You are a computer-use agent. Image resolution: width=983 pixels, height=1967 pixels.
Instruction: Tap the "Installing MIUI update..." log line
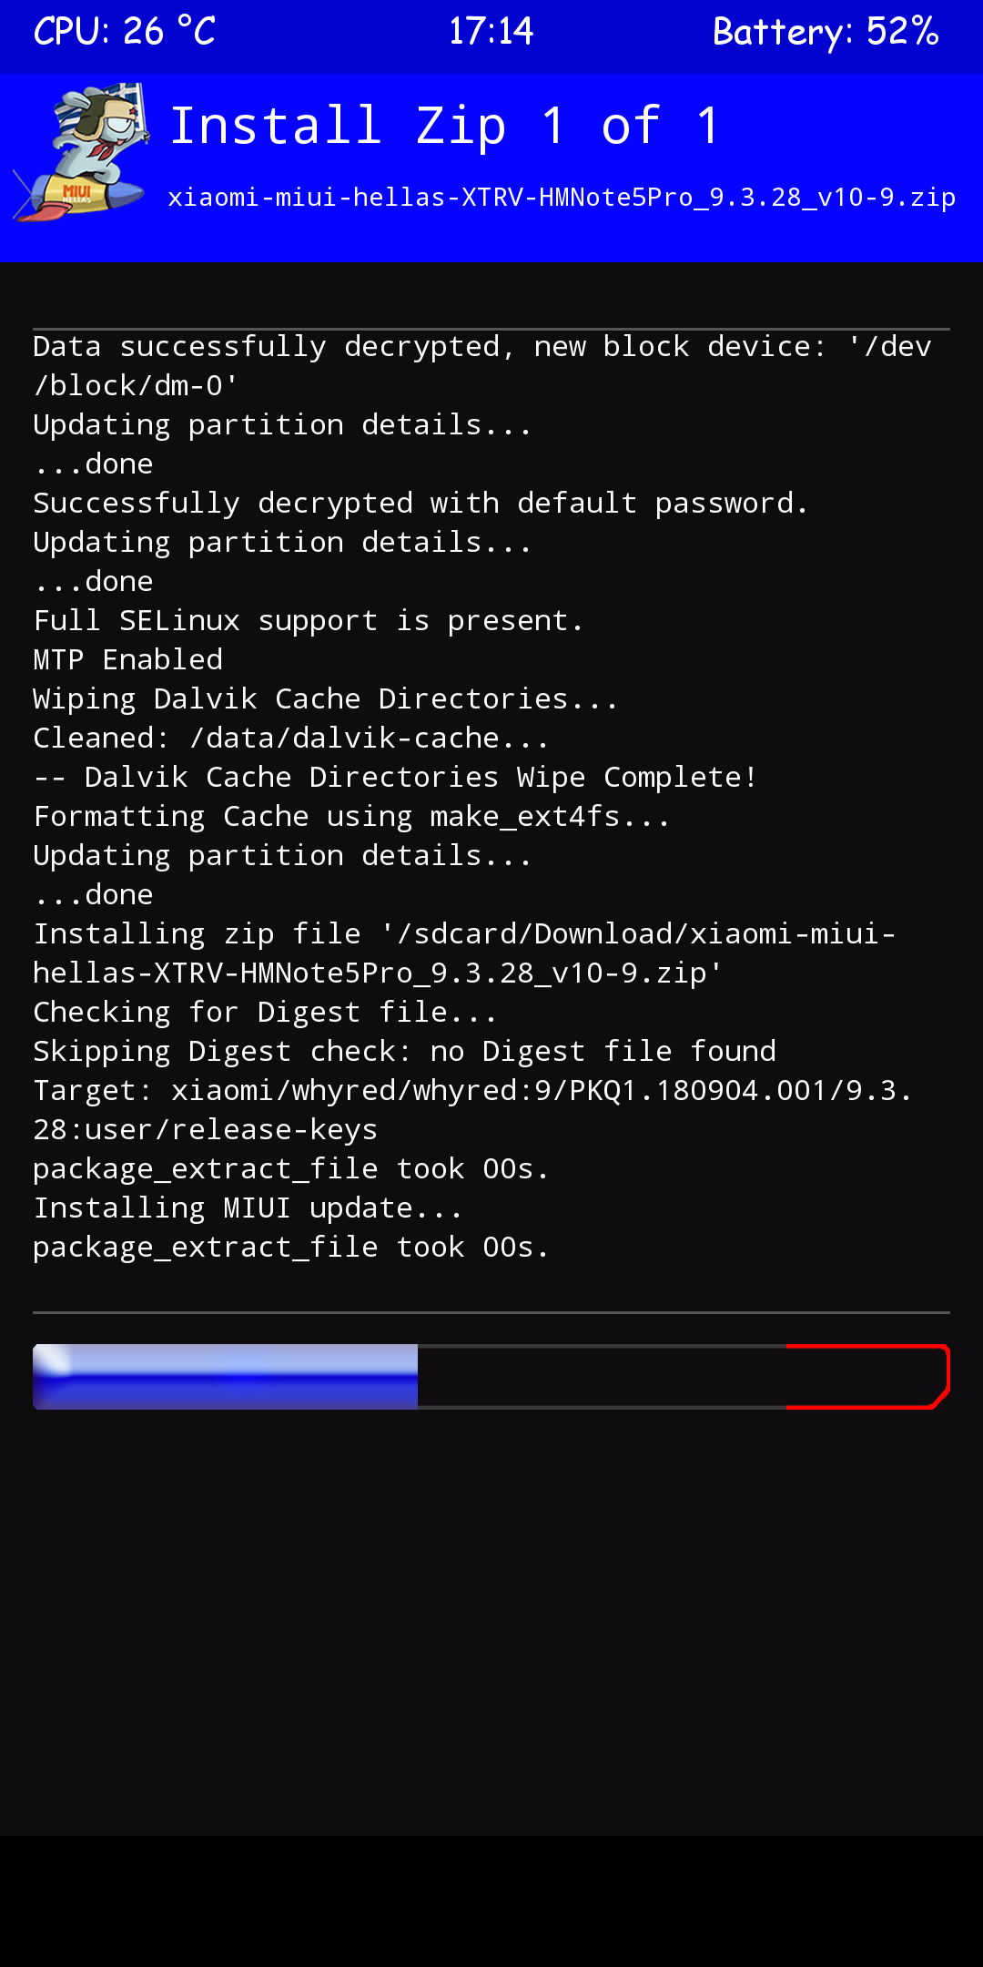pos(248,1208)
